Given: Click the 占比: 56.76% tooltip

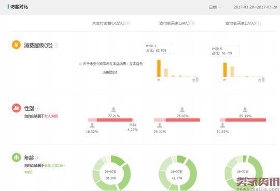Looking at the screenshot, I should tap(225, 51).
